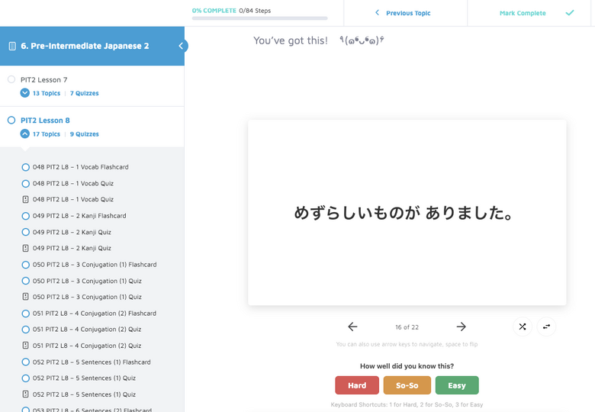Click quiz icon for second 052 Sentences (1) Quiz
Image resolution: width=595 pixels, height=412 pixels.
pyautogui.click(x=25, y=394)
